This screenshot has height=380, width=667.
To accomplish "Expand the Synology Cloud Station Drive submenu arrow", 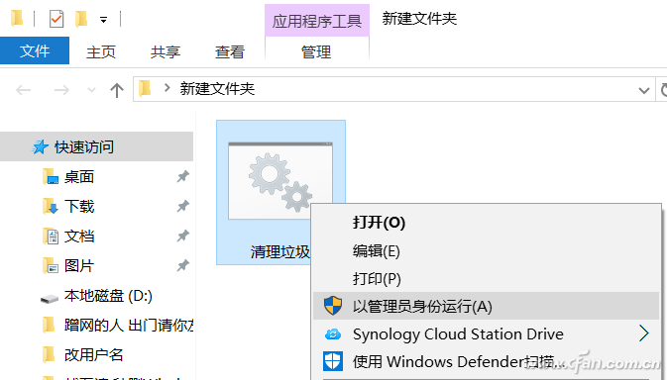I will point(643,333).
